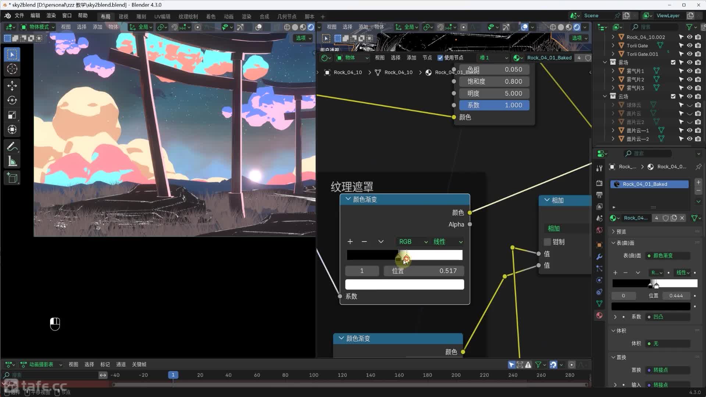706x397 pixels.
Task: Select the Move tool in left toolbar
Action: [x=12, y=86]
